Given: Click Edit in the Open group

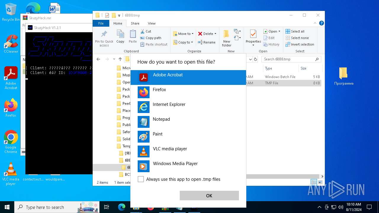Looking at the screenshot, I should point(269,38).
